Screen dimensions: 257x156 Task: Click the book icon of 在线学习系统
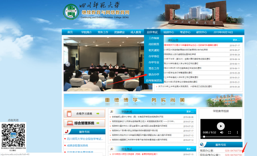[x=69, y=114]
